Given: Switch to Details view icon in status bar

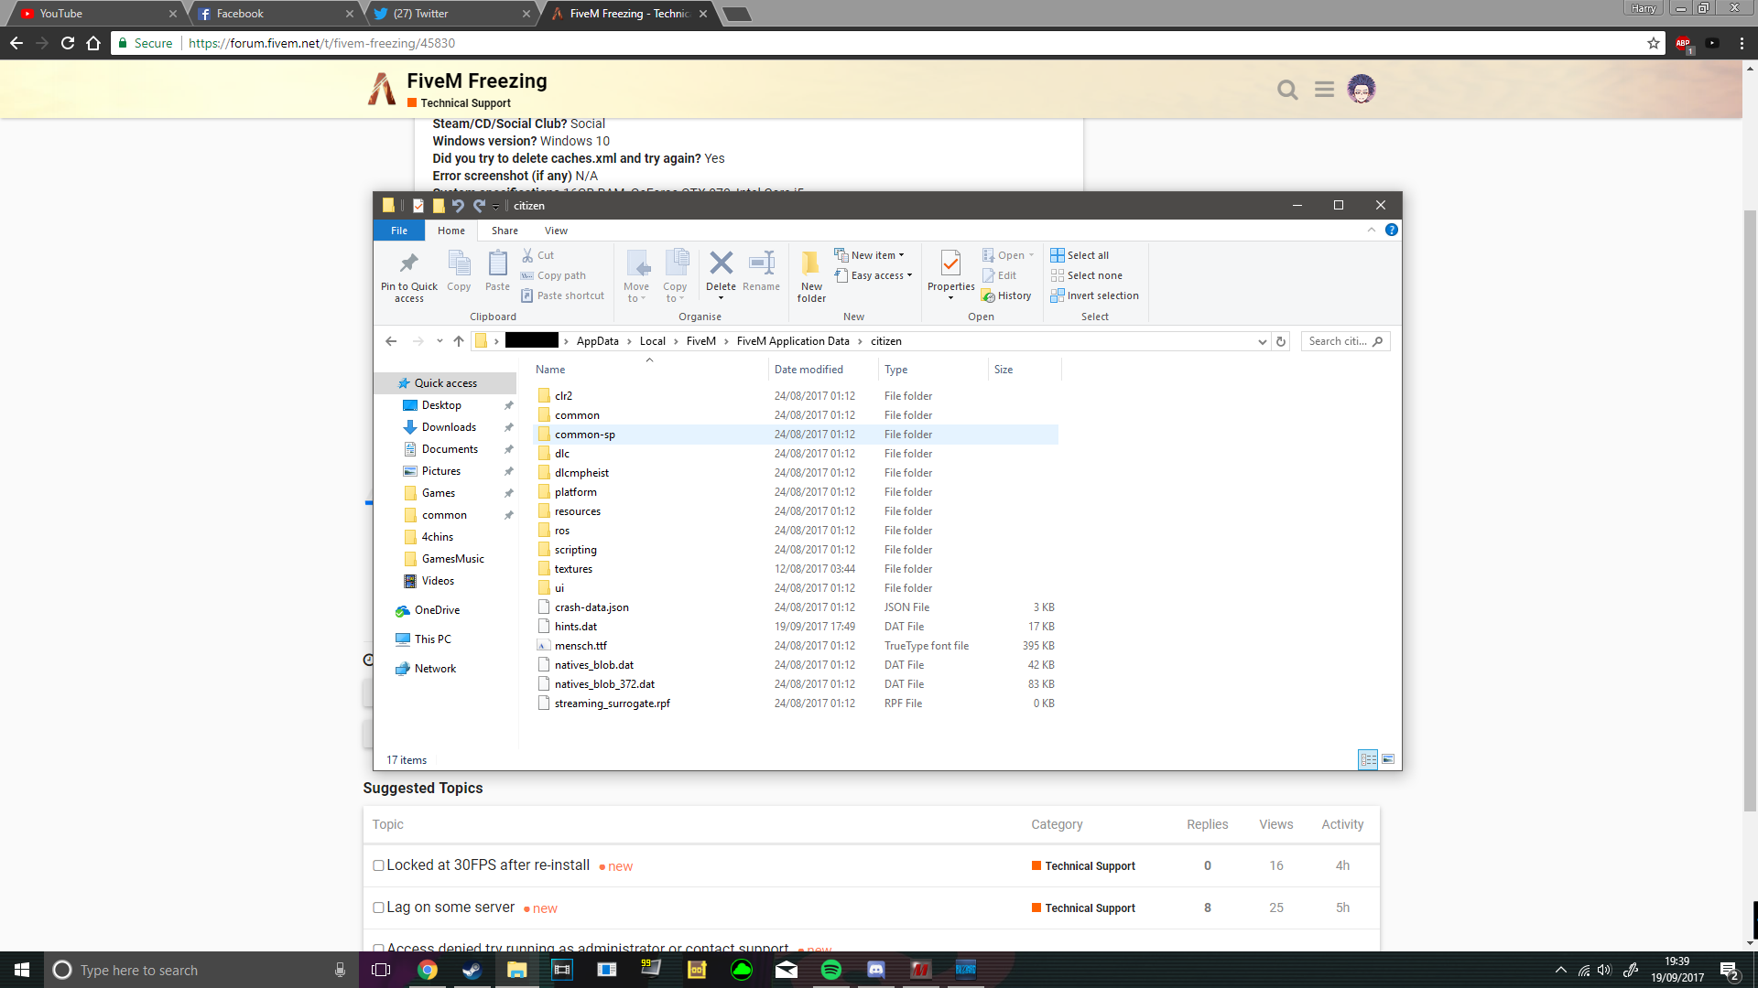Looking at the screenshot, I should 1368,759.
